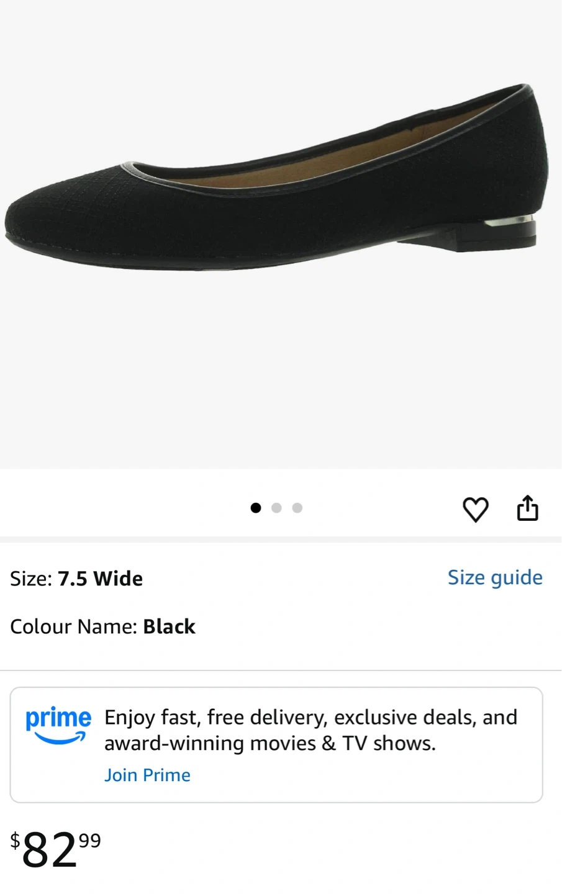
Task: Tap the share icon
Action: coord(528,508)
